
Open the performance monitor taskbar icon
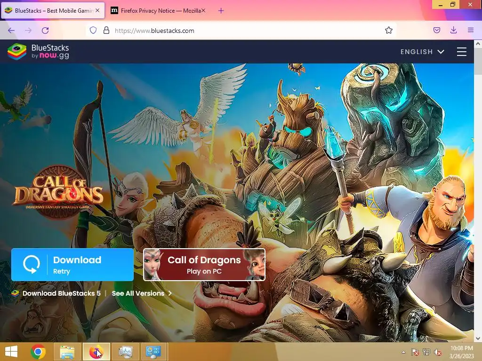125,352
